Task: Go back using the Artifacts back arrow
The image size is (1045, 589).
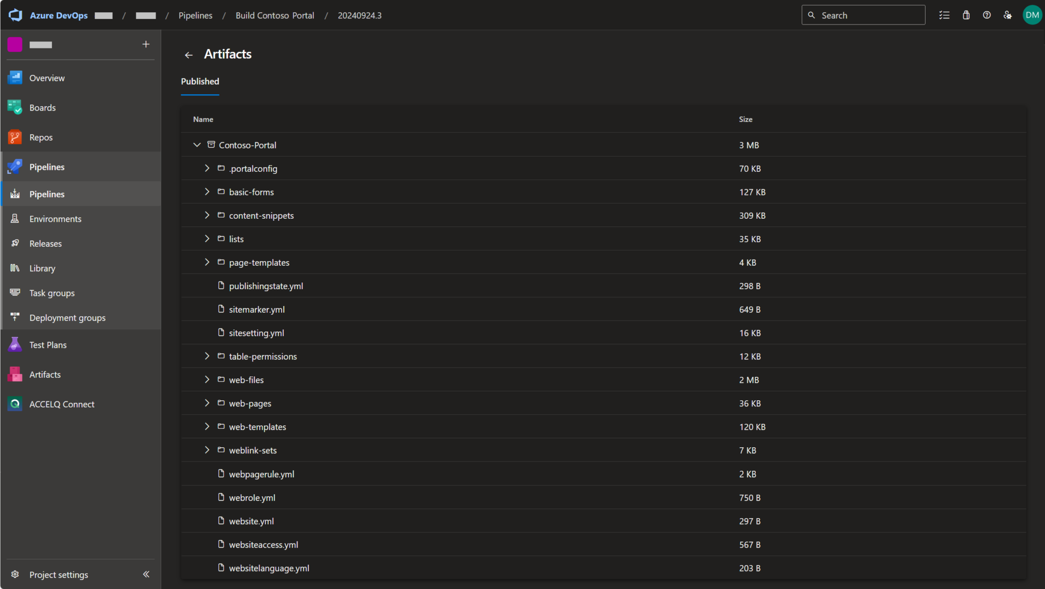Action: pyautogui.click(x=189, y=55)
